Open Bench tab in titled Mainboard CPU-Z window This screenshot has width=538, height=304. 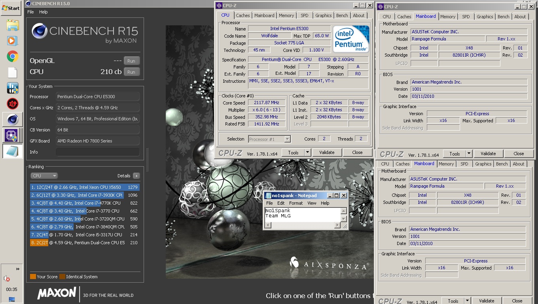[504, 17]
